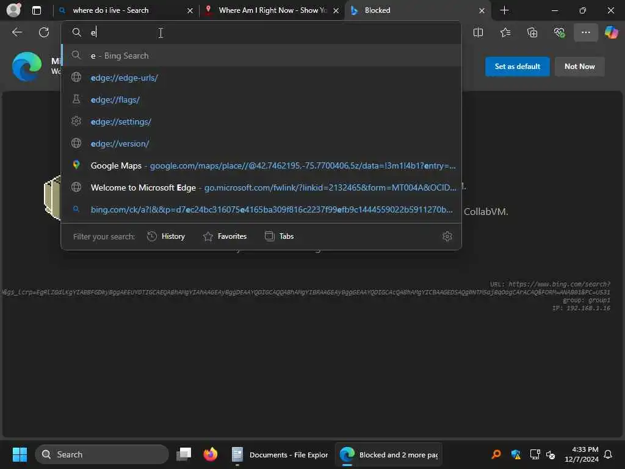
Task: Open Edge 'Blocked and 2 more pages' taskbar item
Action: [x=389, y=454]
